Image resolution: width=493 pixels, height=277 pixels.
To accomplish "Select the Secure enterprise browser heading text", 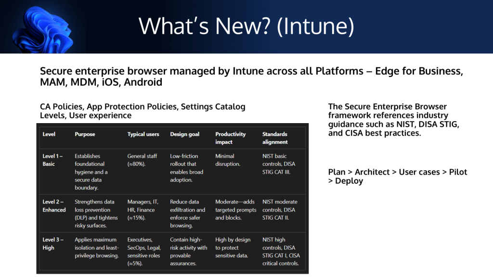I will pyautogui.click(x=251, y=76).
